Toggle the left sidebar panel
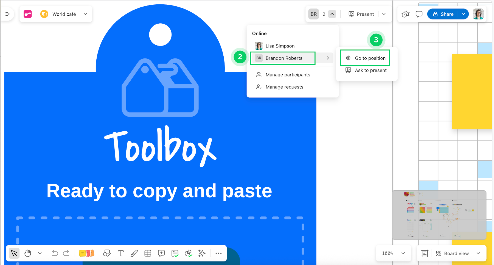 coord(7,14)
